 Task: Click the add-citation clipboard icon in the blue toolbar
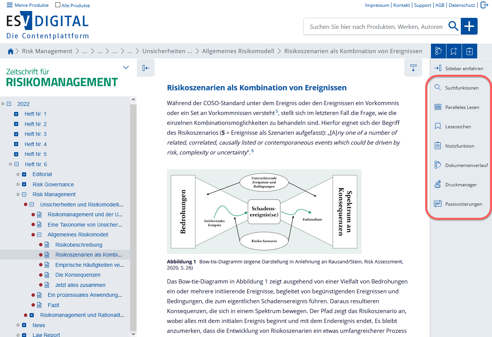pyautogui.click(x=470, y=51)
